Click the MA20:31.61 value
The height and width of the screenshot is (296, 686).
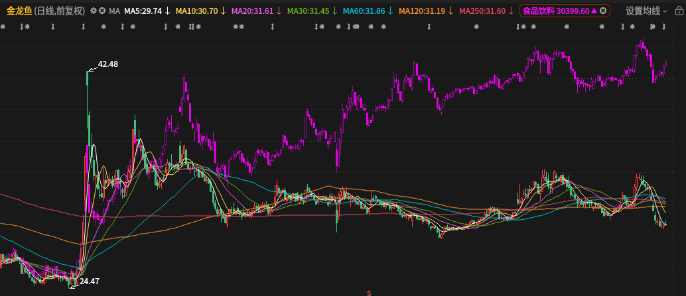(252, 11)
